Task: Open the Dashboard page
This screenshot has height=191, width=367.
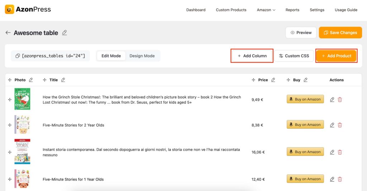Action: [196, 10]
